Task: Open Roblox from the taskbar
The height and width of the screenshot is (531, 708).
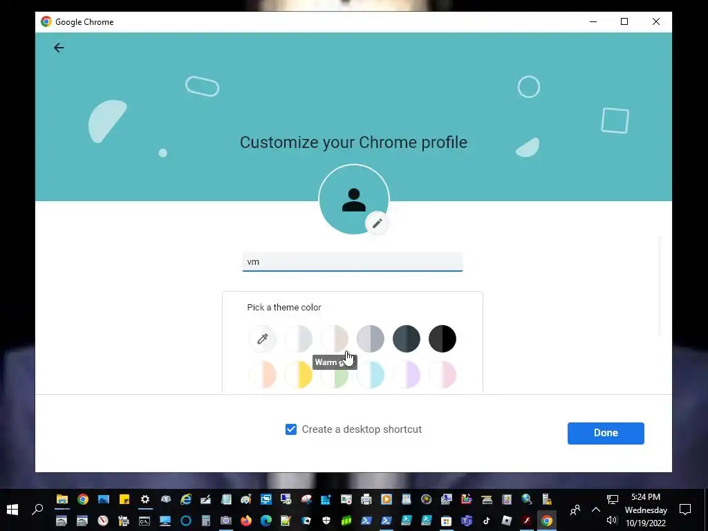Action: click(x=507, y=521)
